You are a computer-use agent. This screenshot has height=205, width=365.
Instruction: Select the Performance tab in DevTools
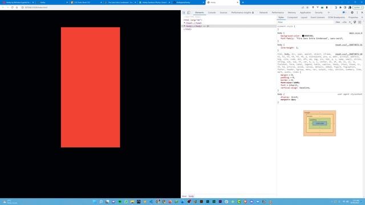click(x=278, y=13)
